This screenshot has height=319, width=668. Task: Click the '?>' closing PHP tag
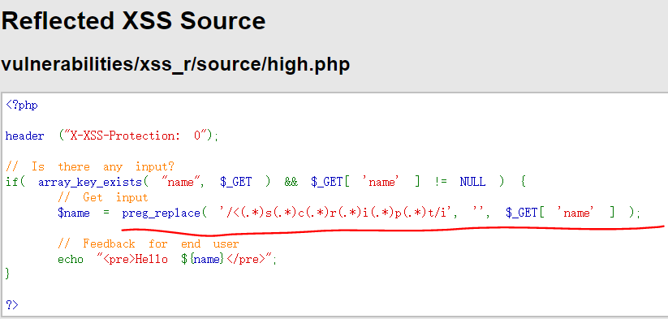pos(12,305)
